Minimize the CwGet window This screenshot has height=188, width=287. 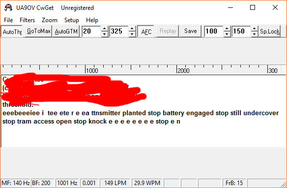point(230,8)
